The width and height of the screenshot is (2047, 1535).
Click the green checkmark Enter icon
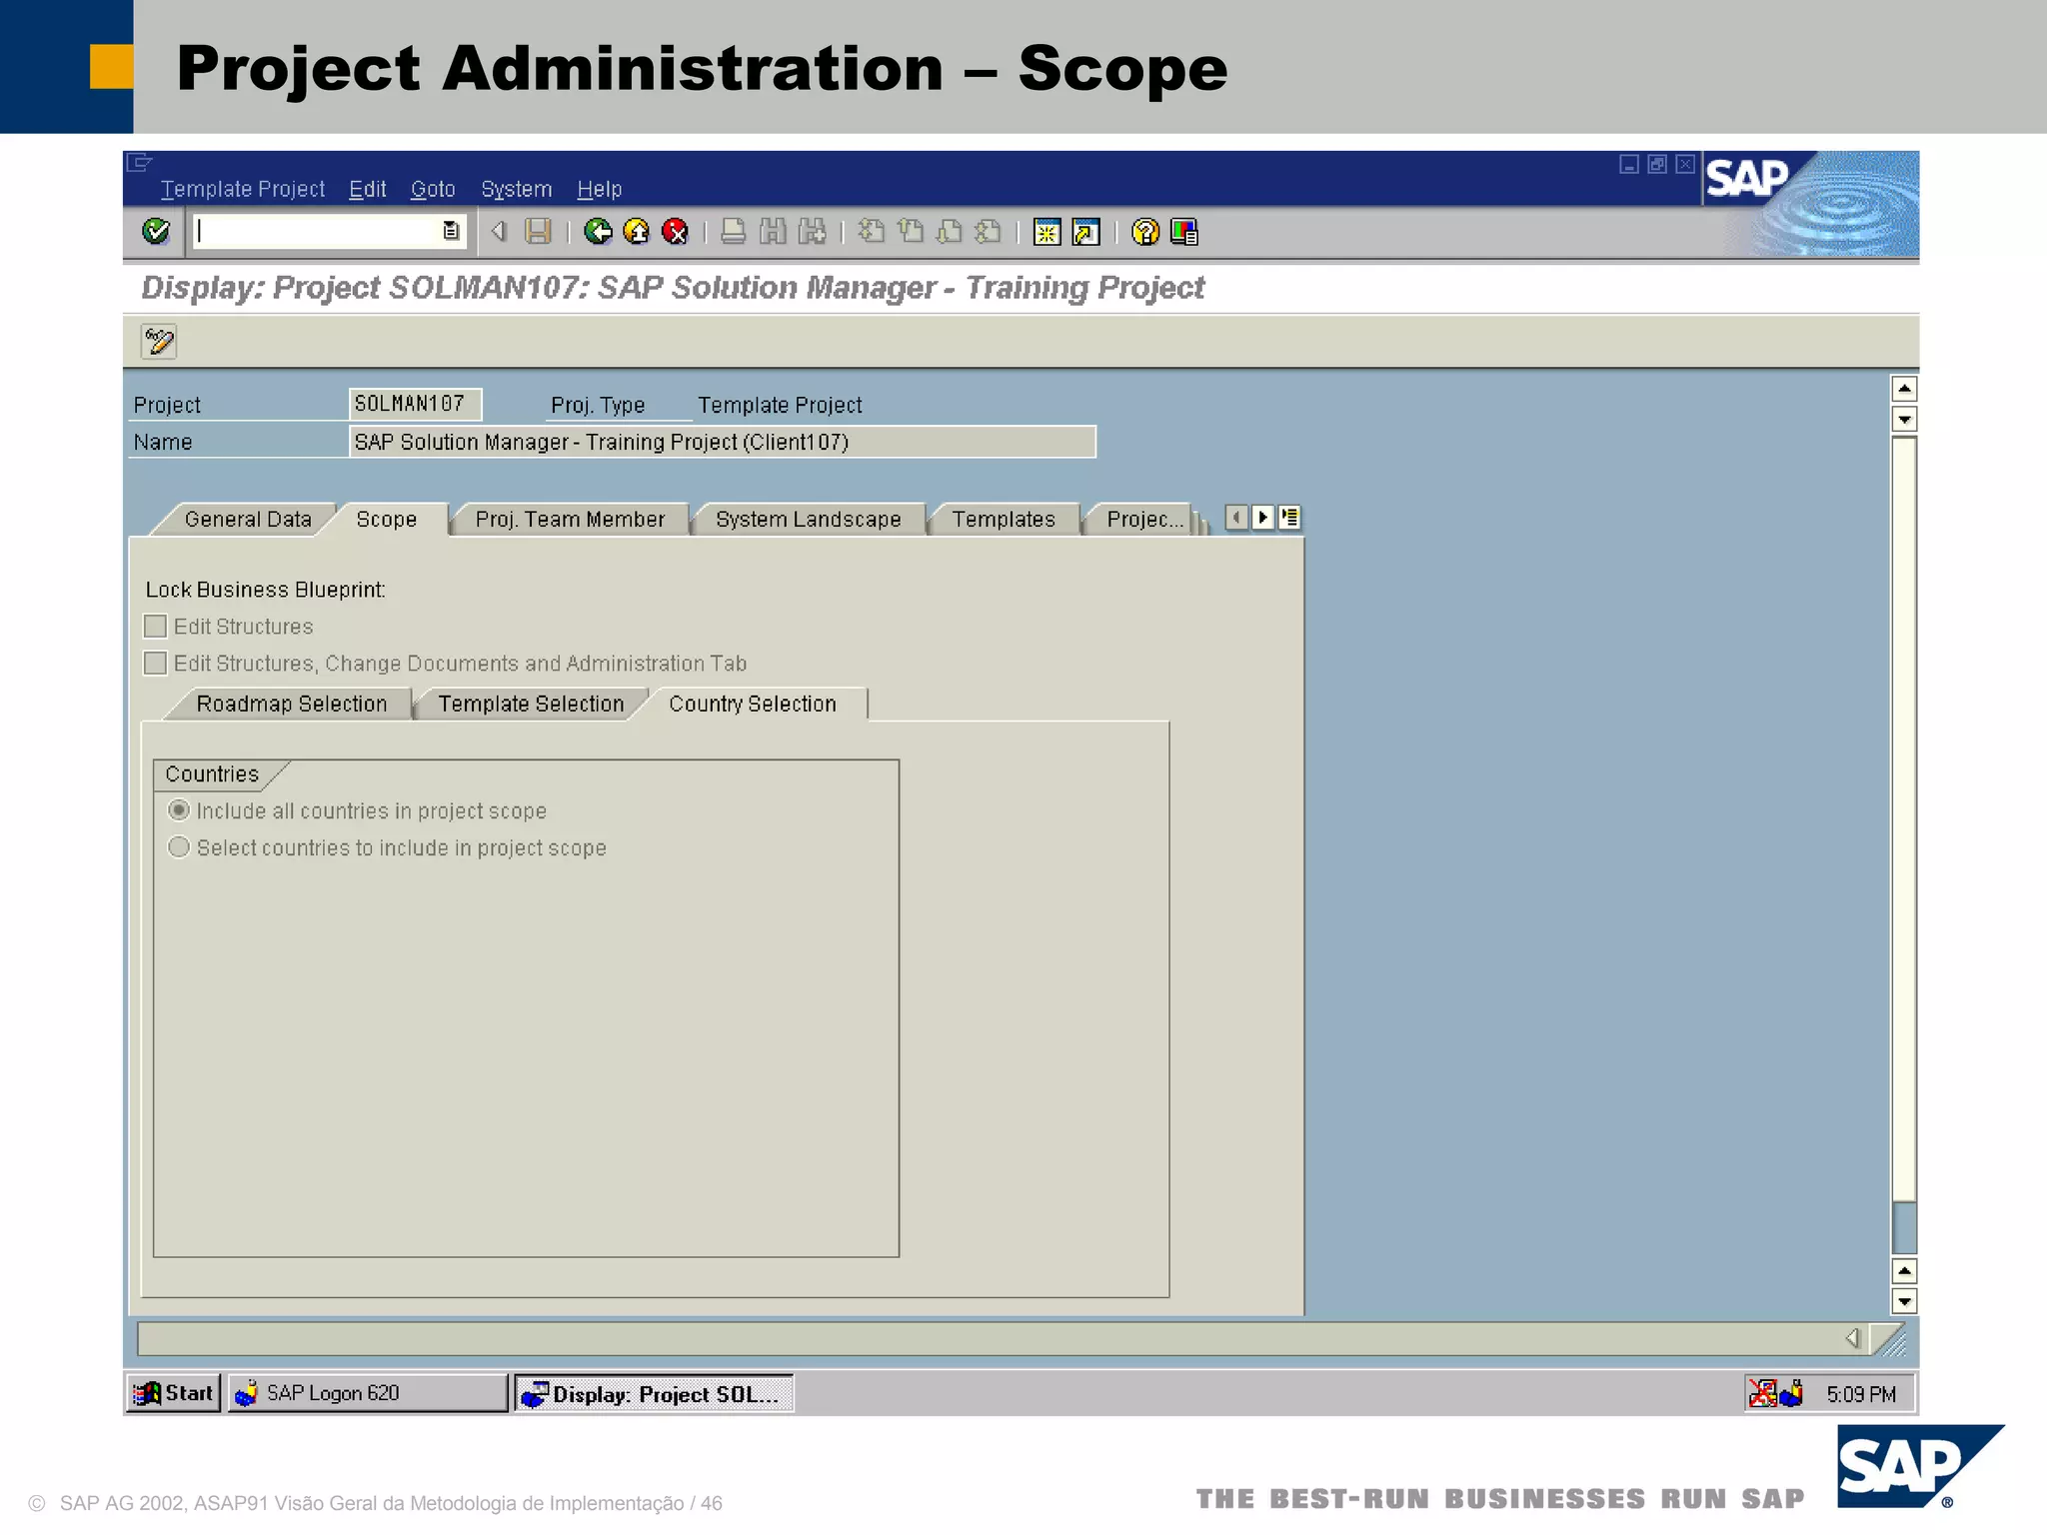coord(156,232)
